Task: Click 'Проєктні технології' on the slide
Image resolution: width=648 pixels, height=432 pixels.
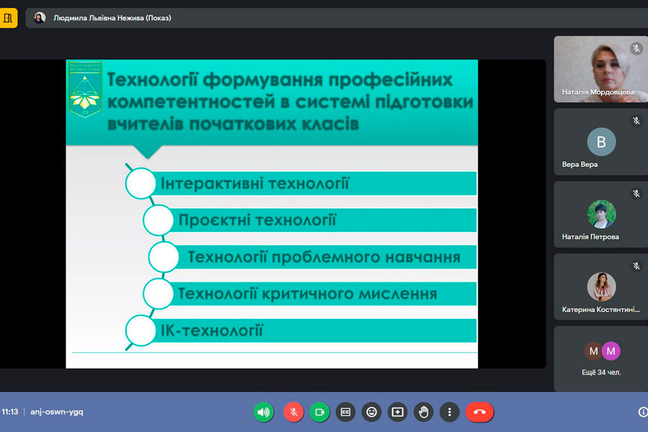Action: 258,220
